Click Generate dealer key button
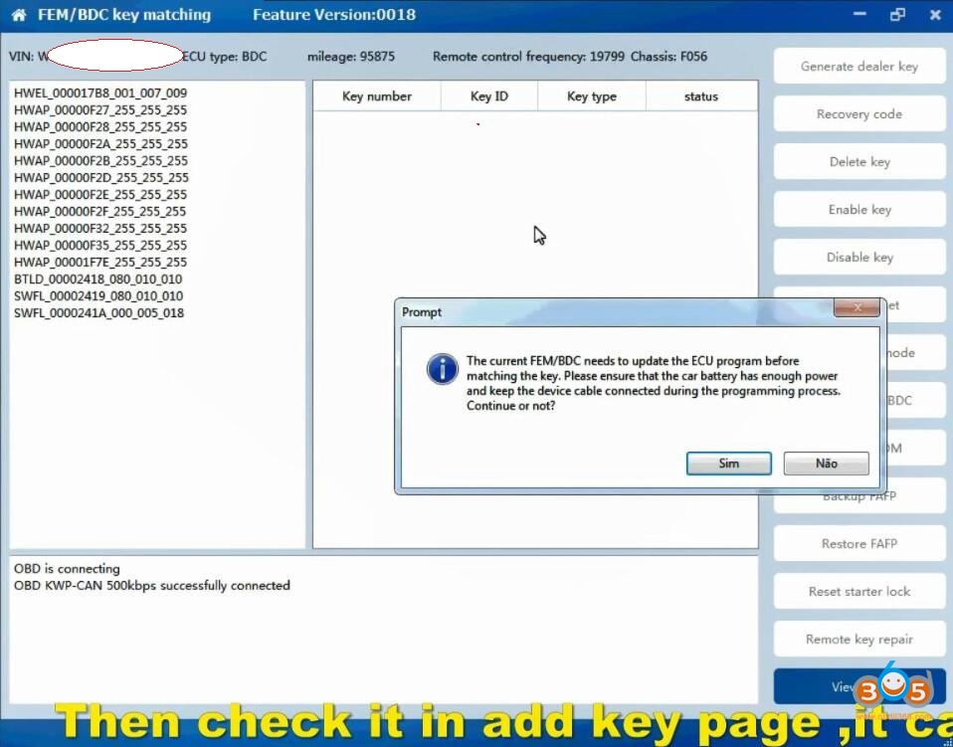The width and height of the screenshot is (953, 747). pyautogui.click(x=859, y=67)
